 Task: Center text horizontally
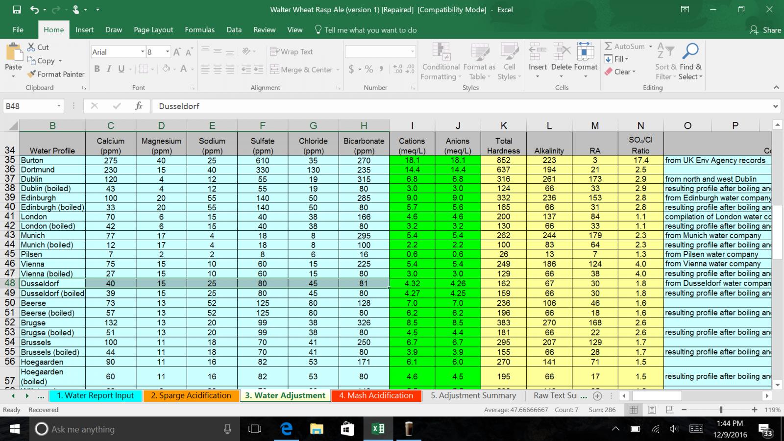click(x=218, y=69)
